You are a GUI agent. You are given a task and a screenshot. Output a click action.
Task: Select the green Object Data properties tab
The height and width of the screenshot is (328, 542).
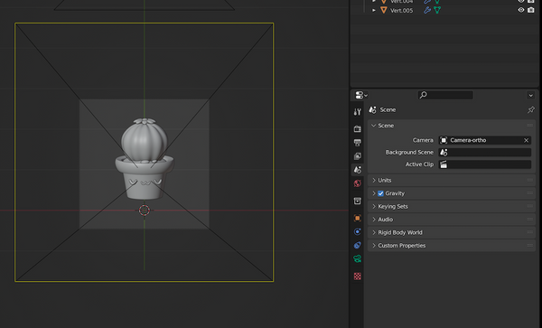click(x=358, y=258)
